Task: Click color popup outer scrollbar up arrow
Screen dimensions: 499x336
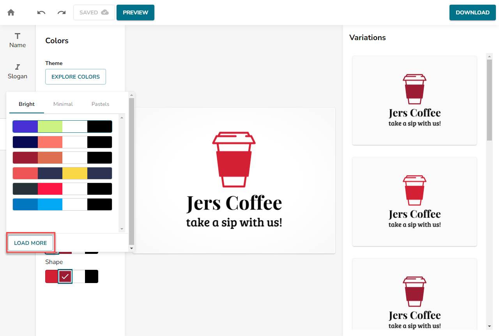Action: click(x=131, y=95)
